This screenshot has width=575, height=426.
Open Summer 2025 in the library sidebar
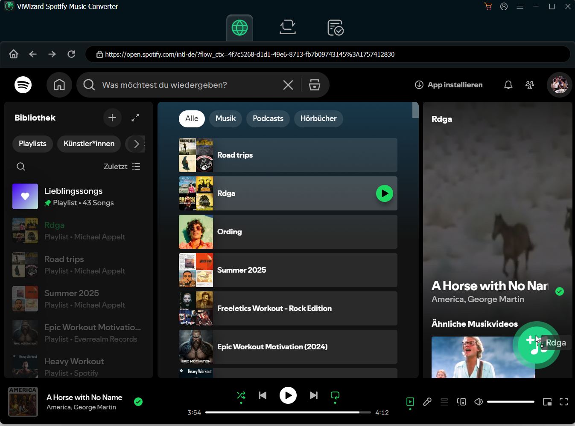pyautogui.click(x=79, y=299)
